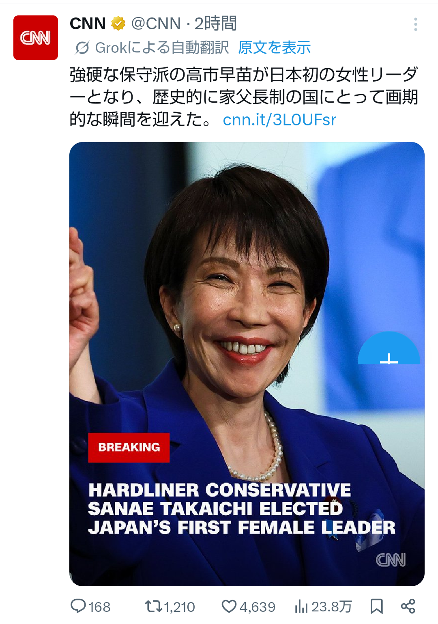
Task: Click the Grokによる自動翻訳 label
Action: click(162, 47)
